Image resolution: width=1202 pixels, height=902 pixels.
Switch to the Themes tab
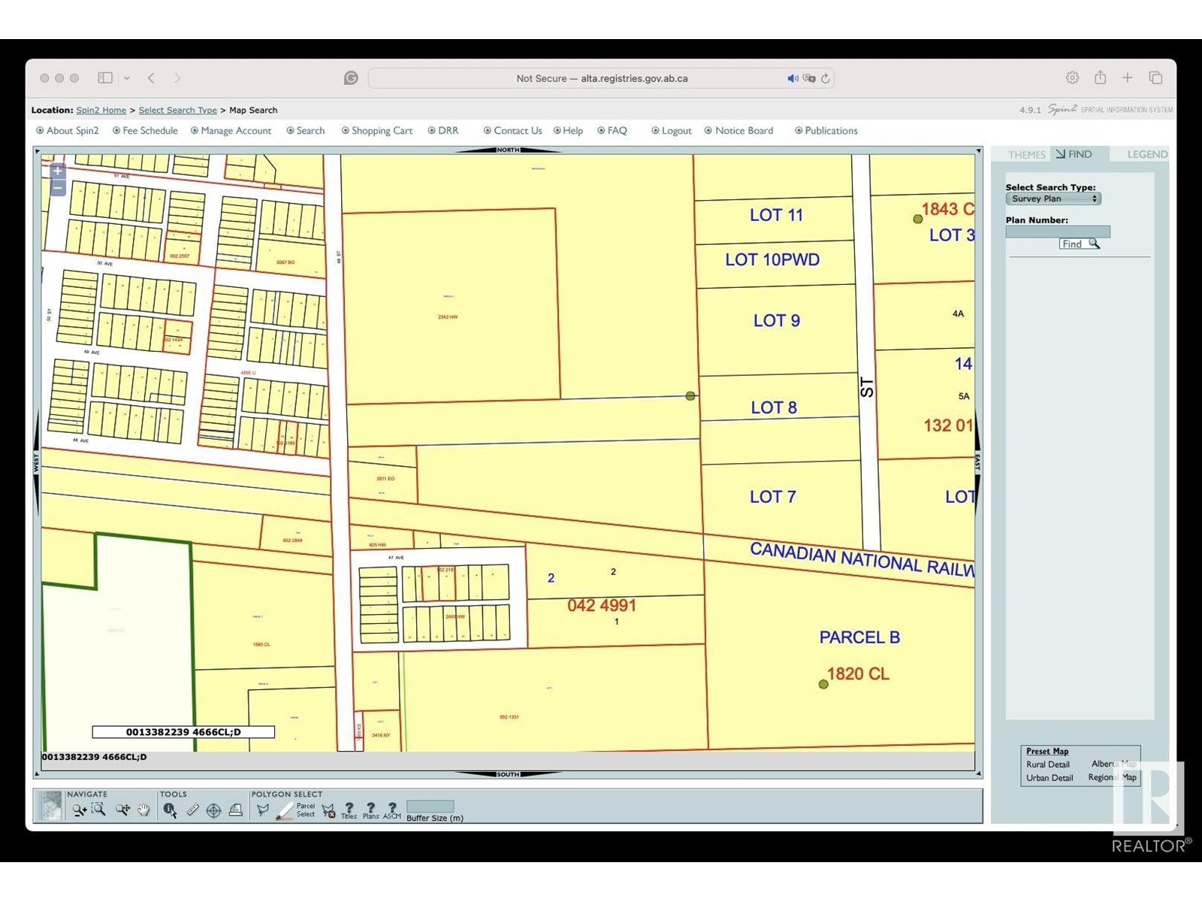(x=1026, y=155)
